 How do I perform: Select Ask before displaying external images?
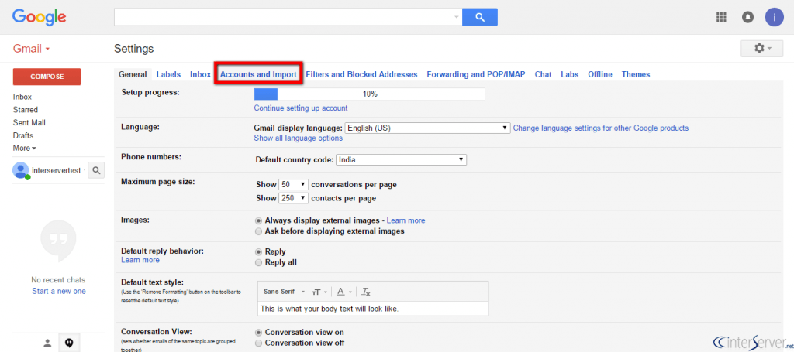[259, 231]
